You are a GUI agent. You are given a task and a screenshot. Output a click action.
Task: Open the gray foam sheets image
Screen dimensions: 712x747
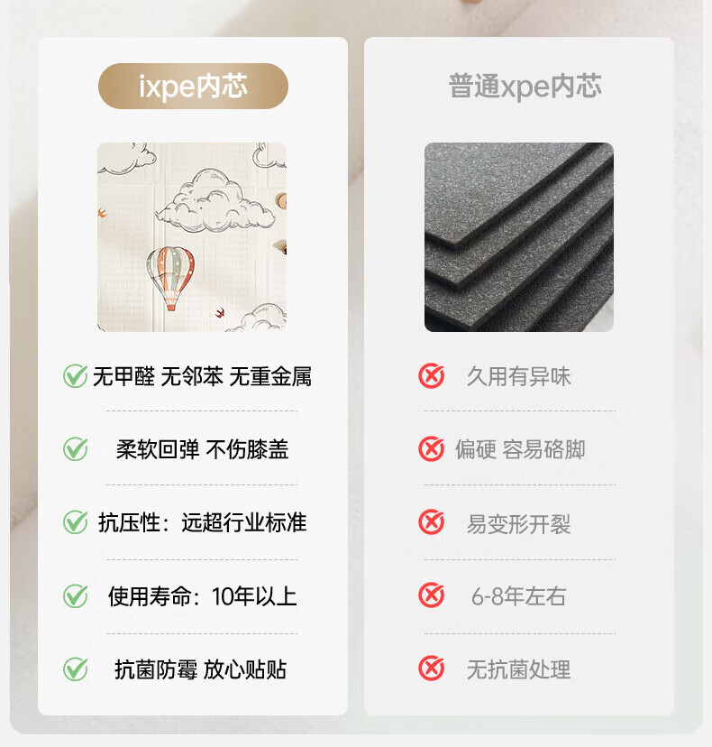pos(519,236)
